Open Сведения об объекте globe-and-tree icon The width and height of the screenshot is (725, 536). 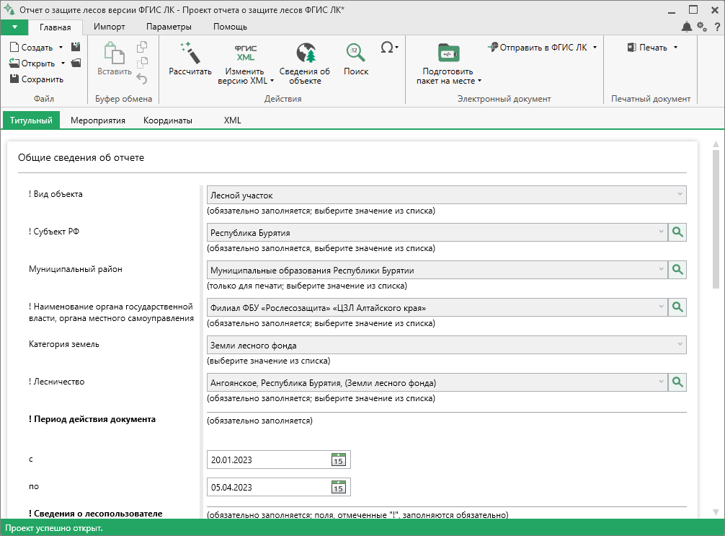[x=306, y=53]
